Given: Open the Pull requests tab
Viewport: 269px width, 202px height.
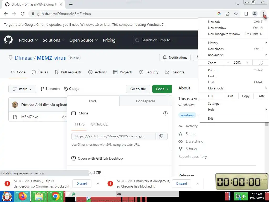Looking at the screenshot, I should click(68, 72).
